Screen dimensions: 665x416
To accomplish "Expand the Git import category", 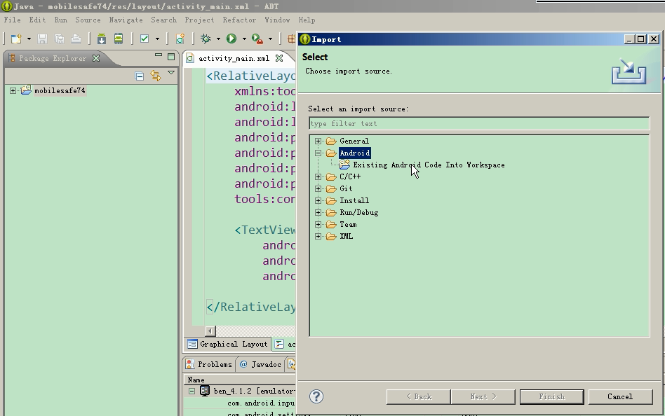I will pyautogui.click(x=318, y=189).
